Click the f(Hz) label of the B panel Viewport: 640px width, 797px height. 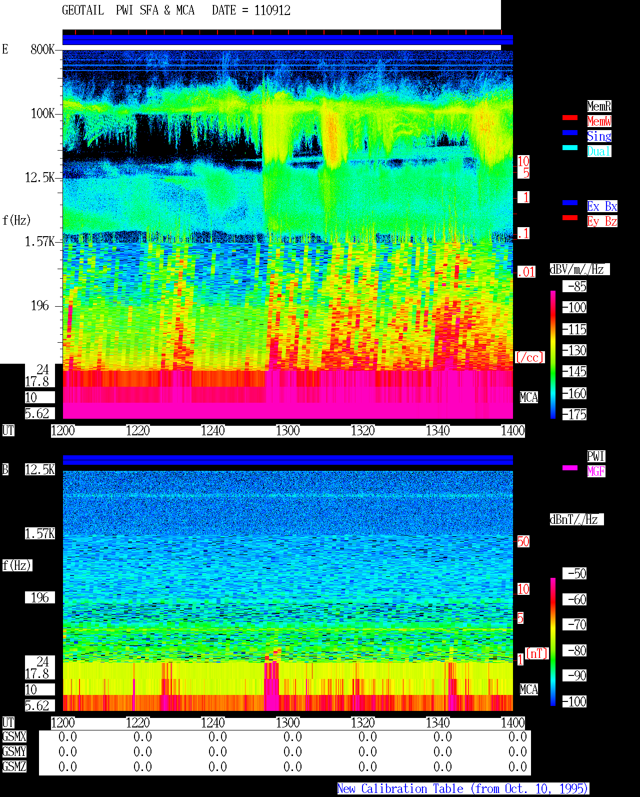(x=16, y=565)
